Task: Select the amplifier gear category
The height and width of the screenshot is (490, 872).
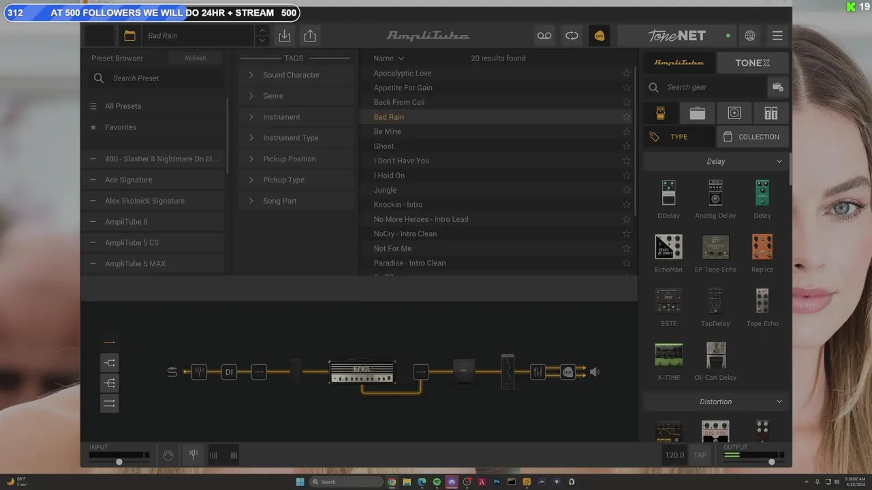Action: tap(698, 113)
